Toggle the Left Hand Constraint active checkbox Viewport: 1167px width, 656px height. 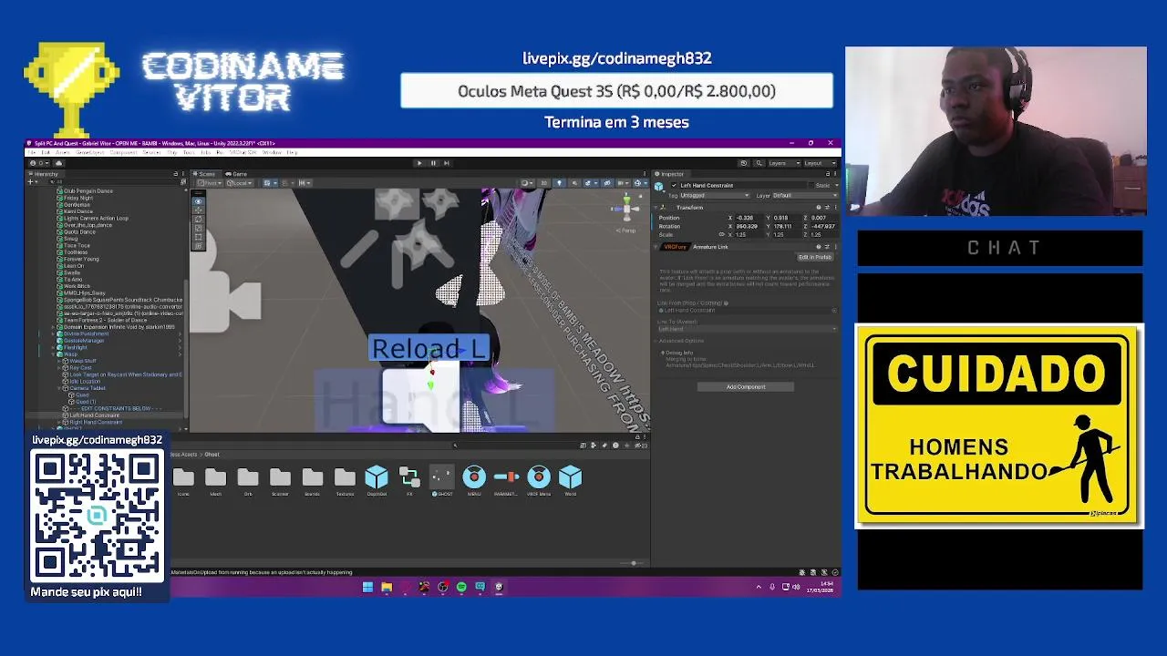coord(674,185)
